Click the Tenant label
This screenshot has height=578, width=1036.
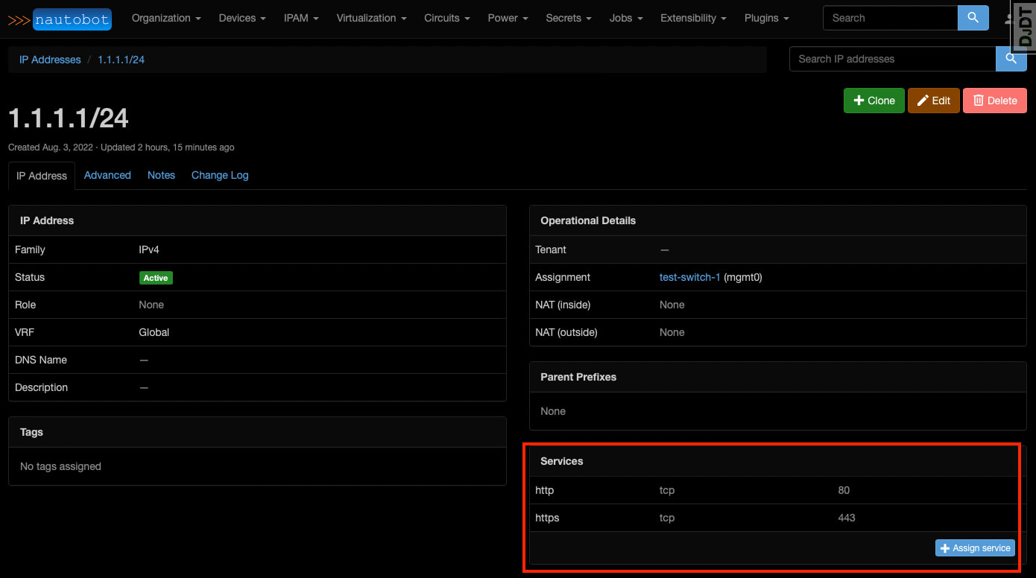551,250
